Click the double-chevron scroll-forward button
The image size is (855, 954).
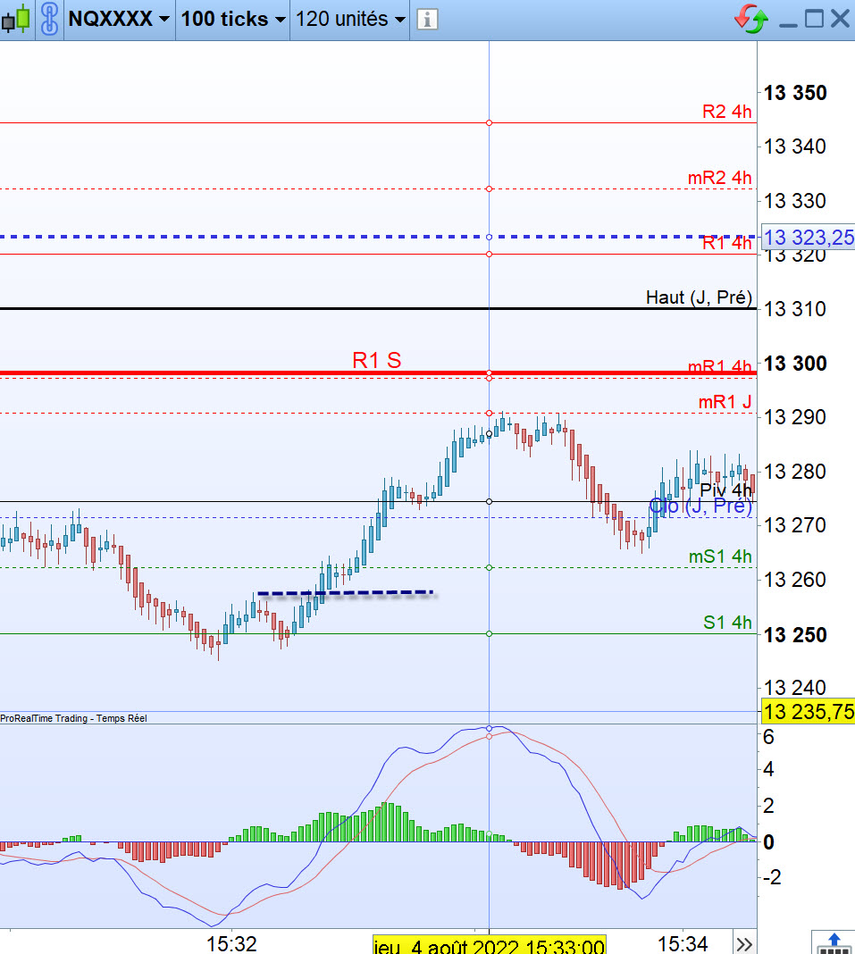pos(743,944)
